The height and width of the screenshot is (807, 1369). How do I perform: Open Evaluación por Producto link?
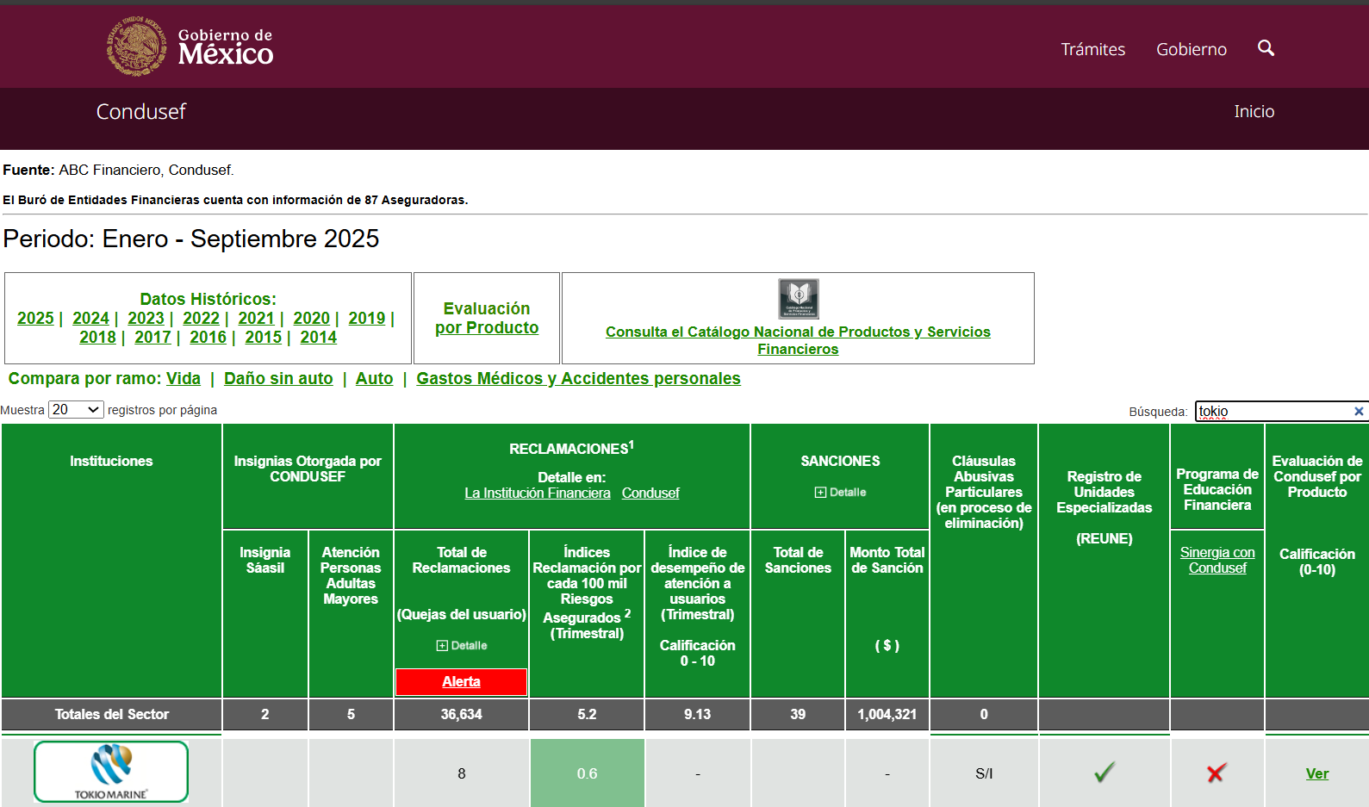pos(487,318)
